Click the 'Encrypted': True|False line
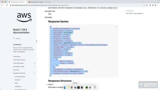 63,33
